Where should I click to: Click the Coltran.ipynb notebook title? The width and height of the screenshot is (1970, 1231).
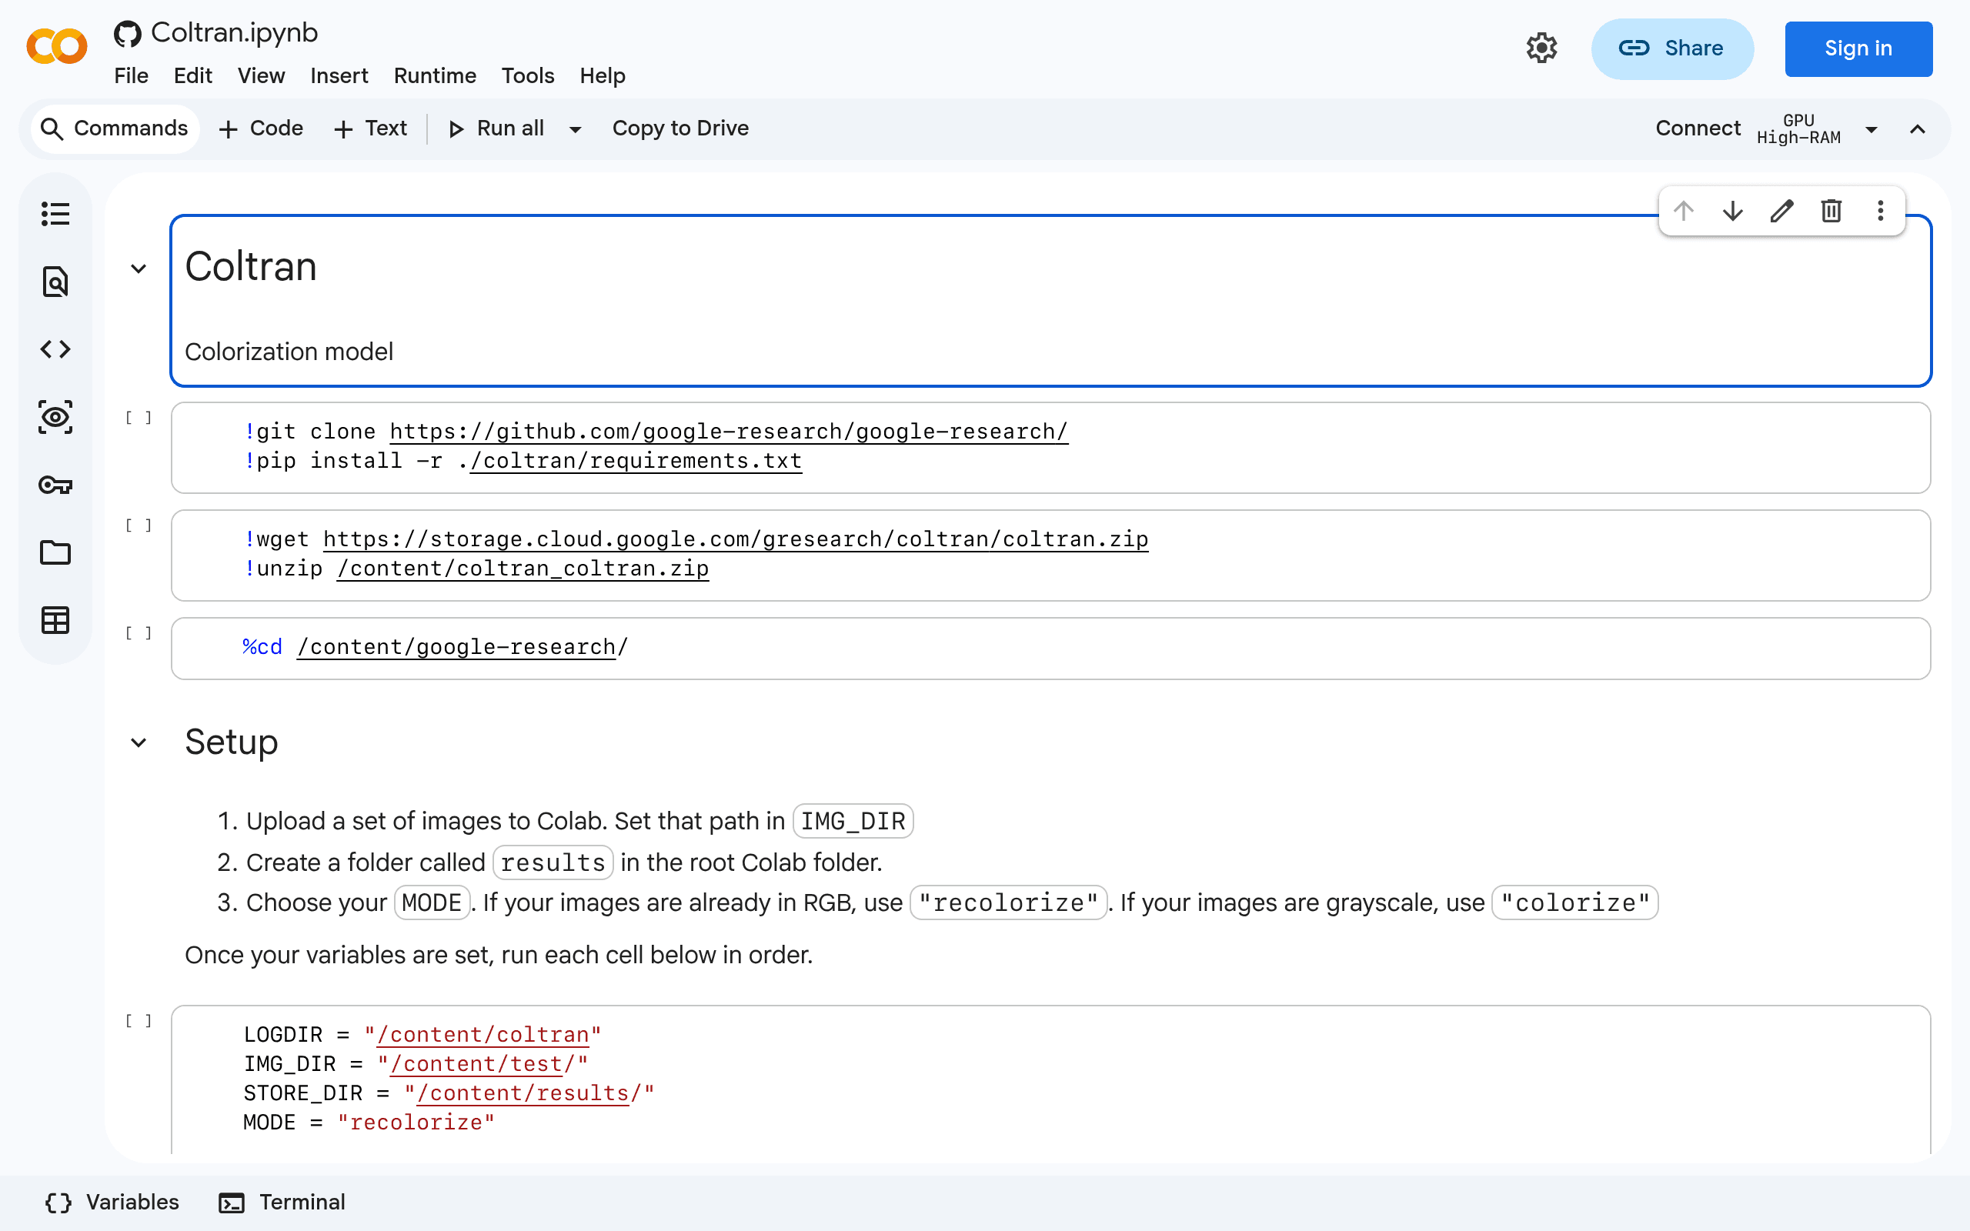[x=235, y=32]
